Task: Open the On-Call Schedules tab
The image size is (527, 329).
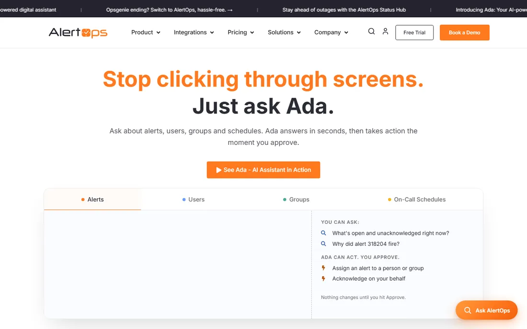Action: click(x=417, y=199)
